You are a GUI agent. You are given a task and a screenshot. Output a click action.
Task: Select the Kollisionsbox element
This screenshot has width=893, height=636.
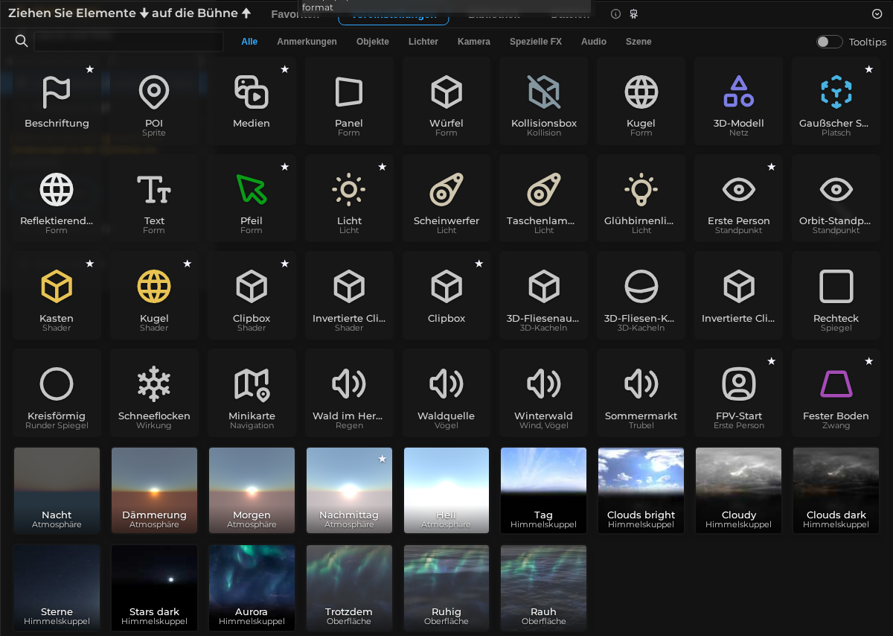(x=544, y=101)
